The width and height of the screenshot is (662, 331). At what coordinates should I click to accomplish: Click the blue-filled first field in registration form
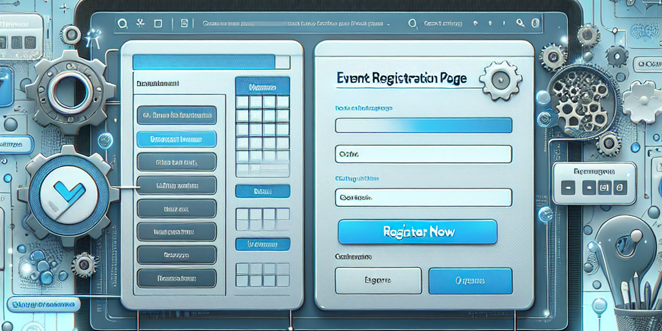click(423, 125)
